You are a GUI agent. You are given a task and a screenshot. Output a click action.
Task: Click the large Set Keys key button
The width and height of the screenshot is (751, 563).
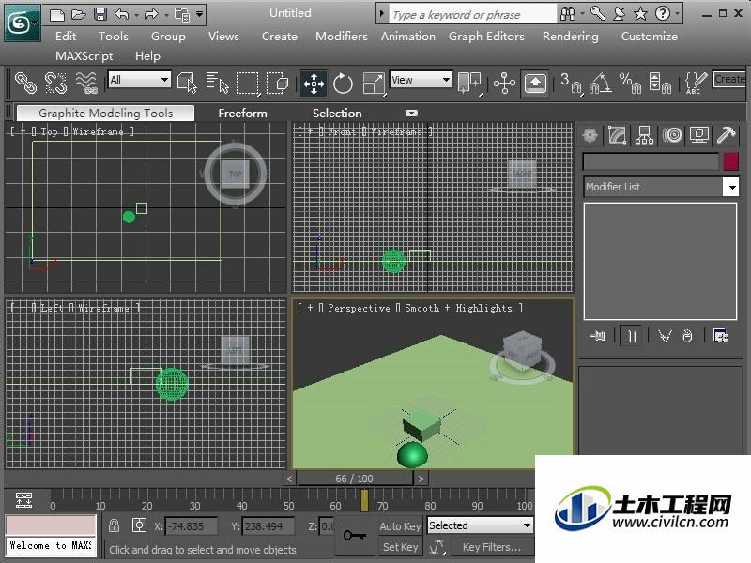point(355,535)
